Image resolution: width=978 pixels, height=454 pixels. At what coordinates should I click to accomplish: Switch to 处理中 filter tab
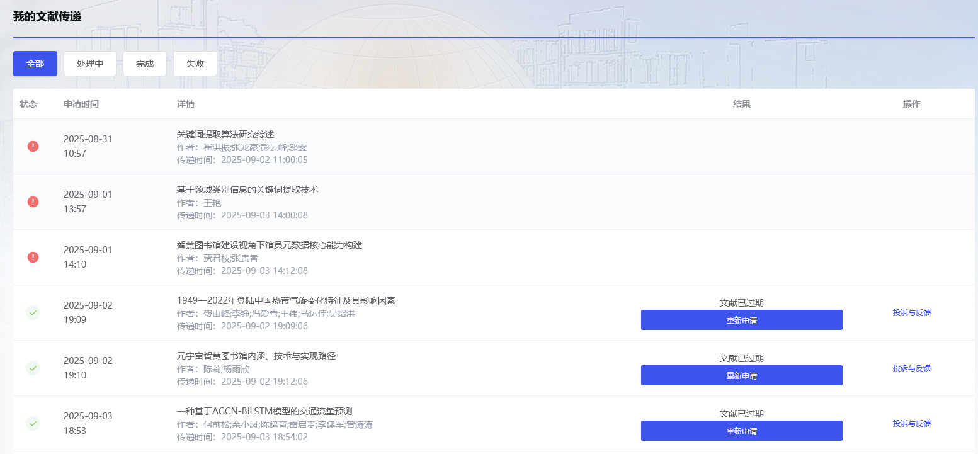(x=89, y=64)
